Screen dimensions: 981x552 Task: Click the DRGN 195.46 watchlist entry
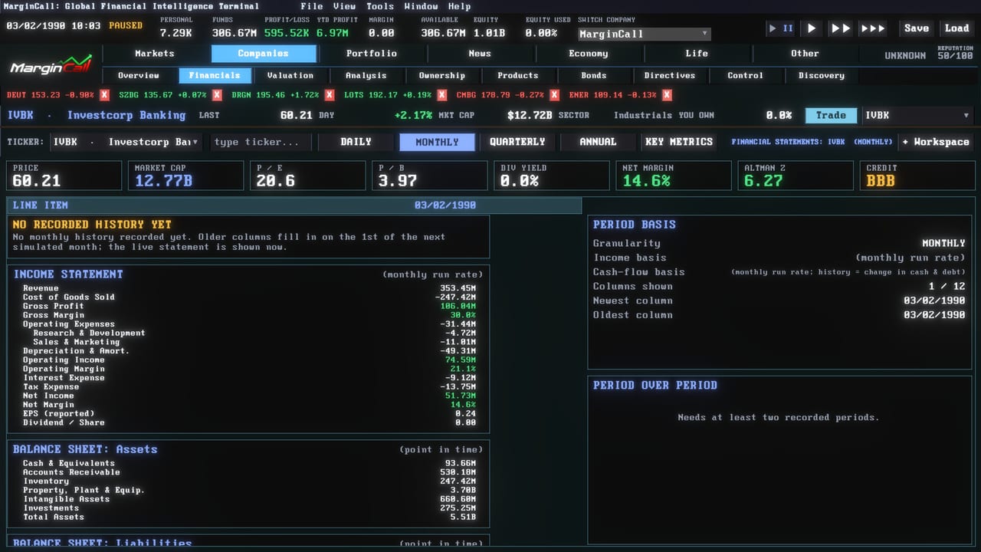pyautogui.click(x=276, y=95)
